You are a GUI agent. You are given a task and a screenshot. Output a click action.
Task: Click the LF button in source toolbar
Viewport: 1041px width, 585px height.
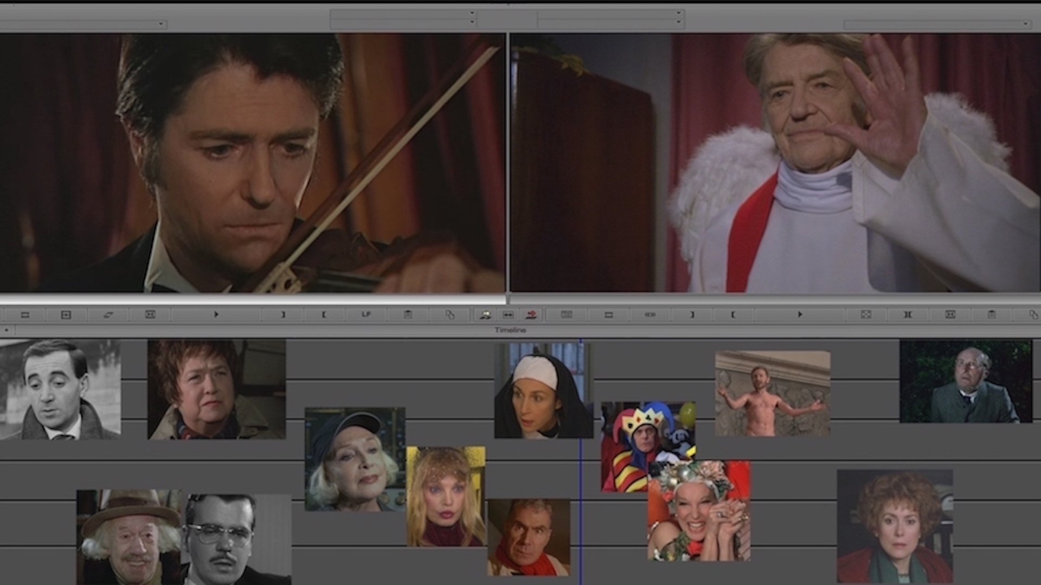pyautogui.click(x=366, y=314)
